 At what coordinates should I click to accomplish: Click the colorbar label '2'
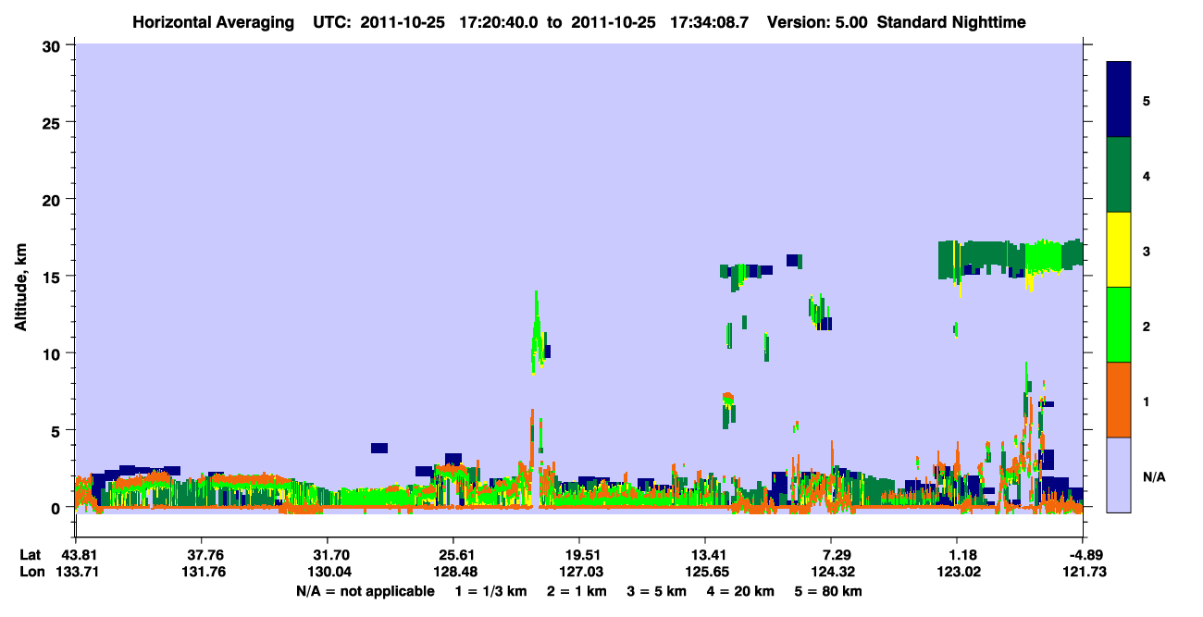coord(1147,327)
